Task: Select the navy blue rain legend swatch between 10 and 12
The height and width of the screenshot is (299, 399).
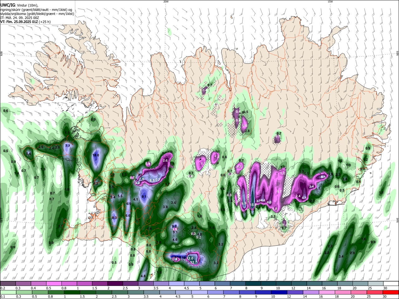Action: (279, 292)
